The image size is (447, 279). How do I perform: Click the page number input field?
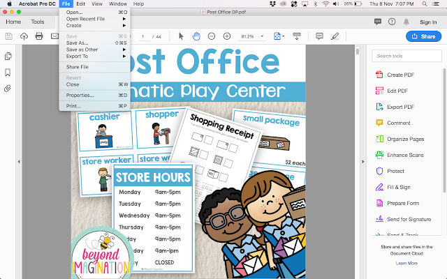[x=144, y=36]
